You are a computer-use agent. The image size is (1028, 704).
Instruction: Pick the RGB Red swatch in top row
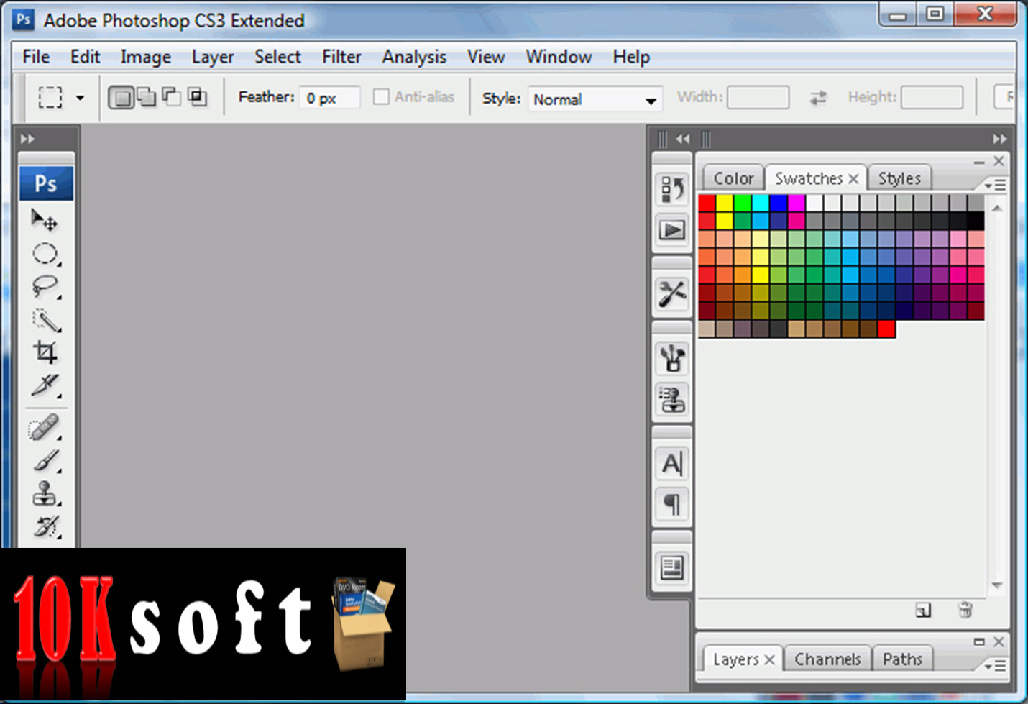[x=707, y=203]
